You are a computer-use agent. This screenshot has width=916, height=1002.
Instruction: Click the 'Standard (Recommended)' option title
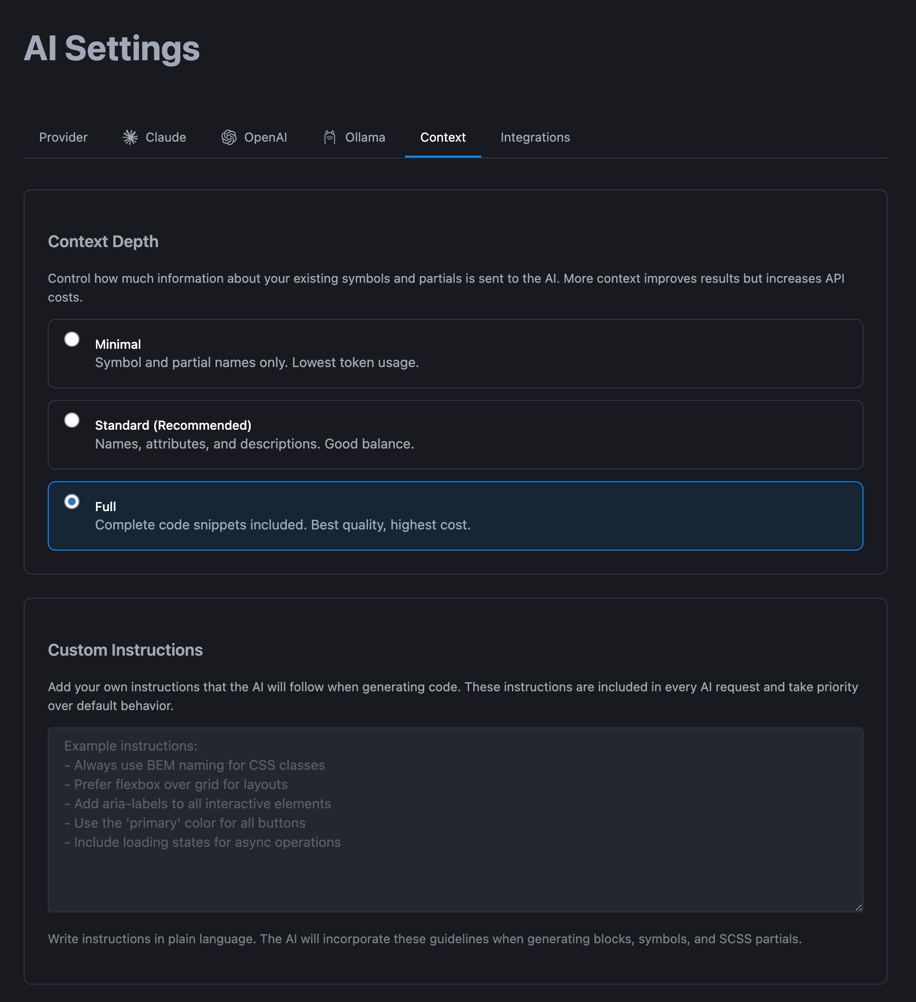click(x=173, y=425)
